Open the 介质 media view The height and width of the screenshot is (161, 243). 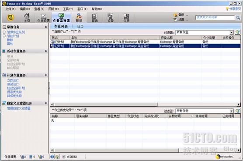tap(126, 18)
